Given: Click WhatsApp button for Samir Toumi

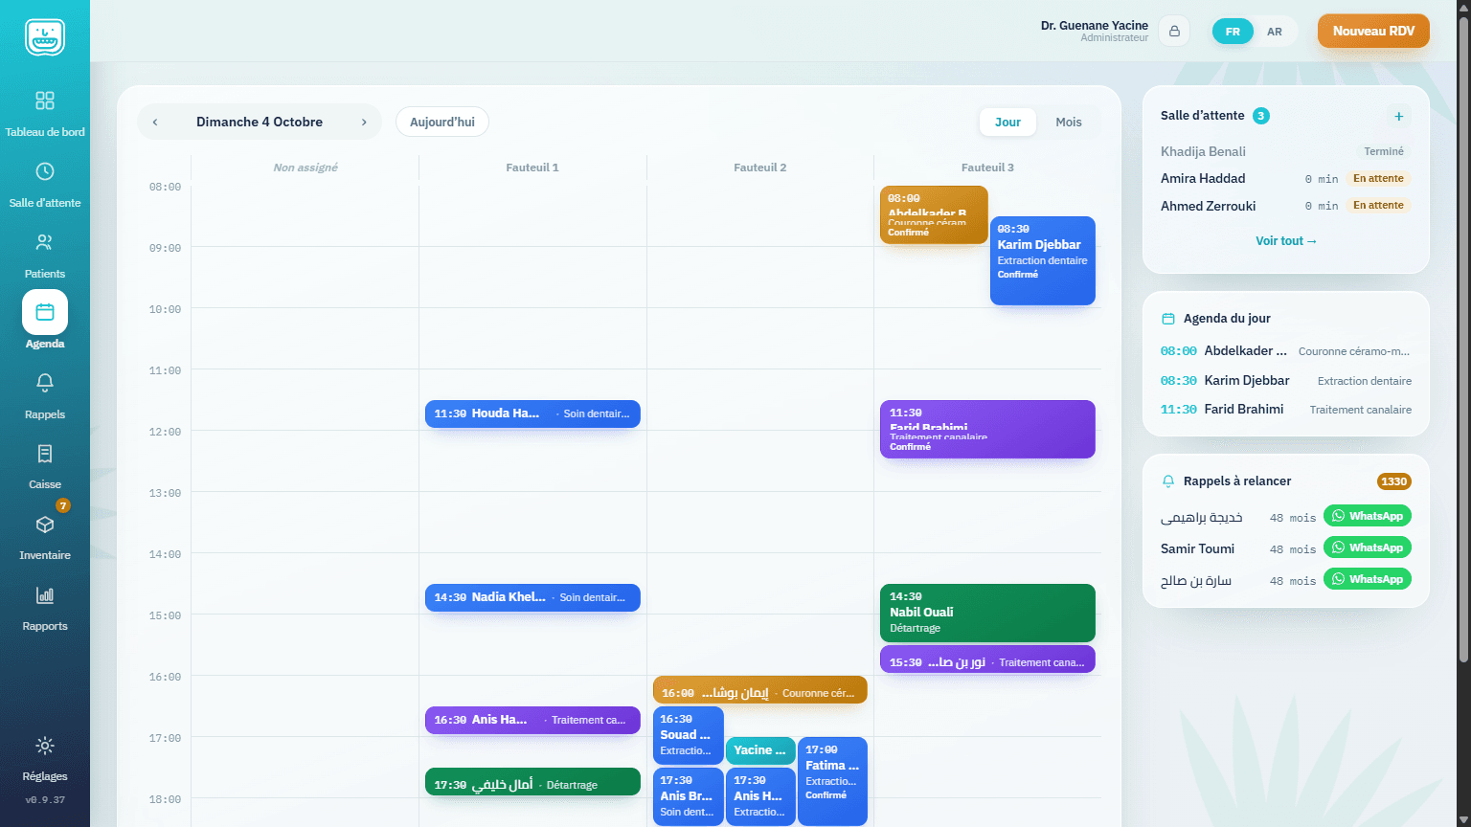Looking at the screenshot, I should 1368,548.
